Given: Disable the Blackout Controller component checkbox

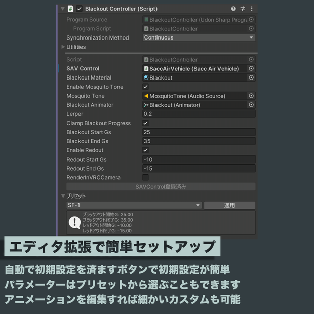Looking at the screenshot, I should click(x=80, y=9).
